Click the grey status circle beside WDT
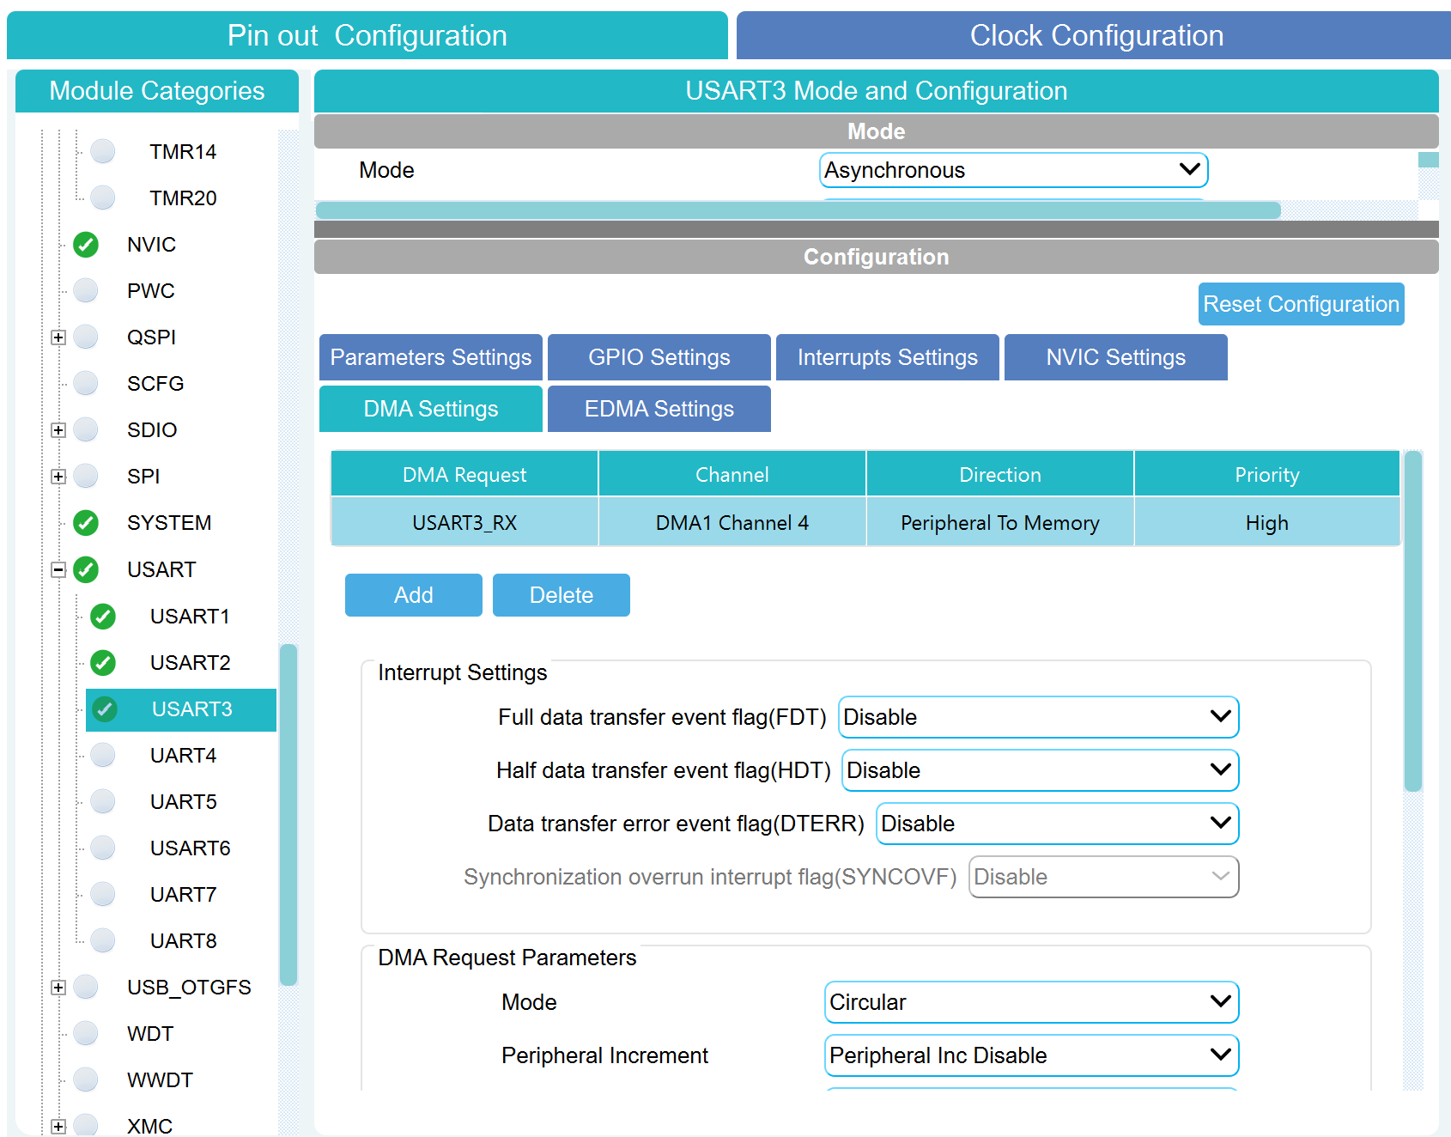 coord(86,1034)
